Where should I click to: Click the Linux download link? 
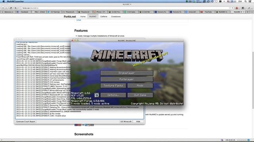[x=79, y=20]
